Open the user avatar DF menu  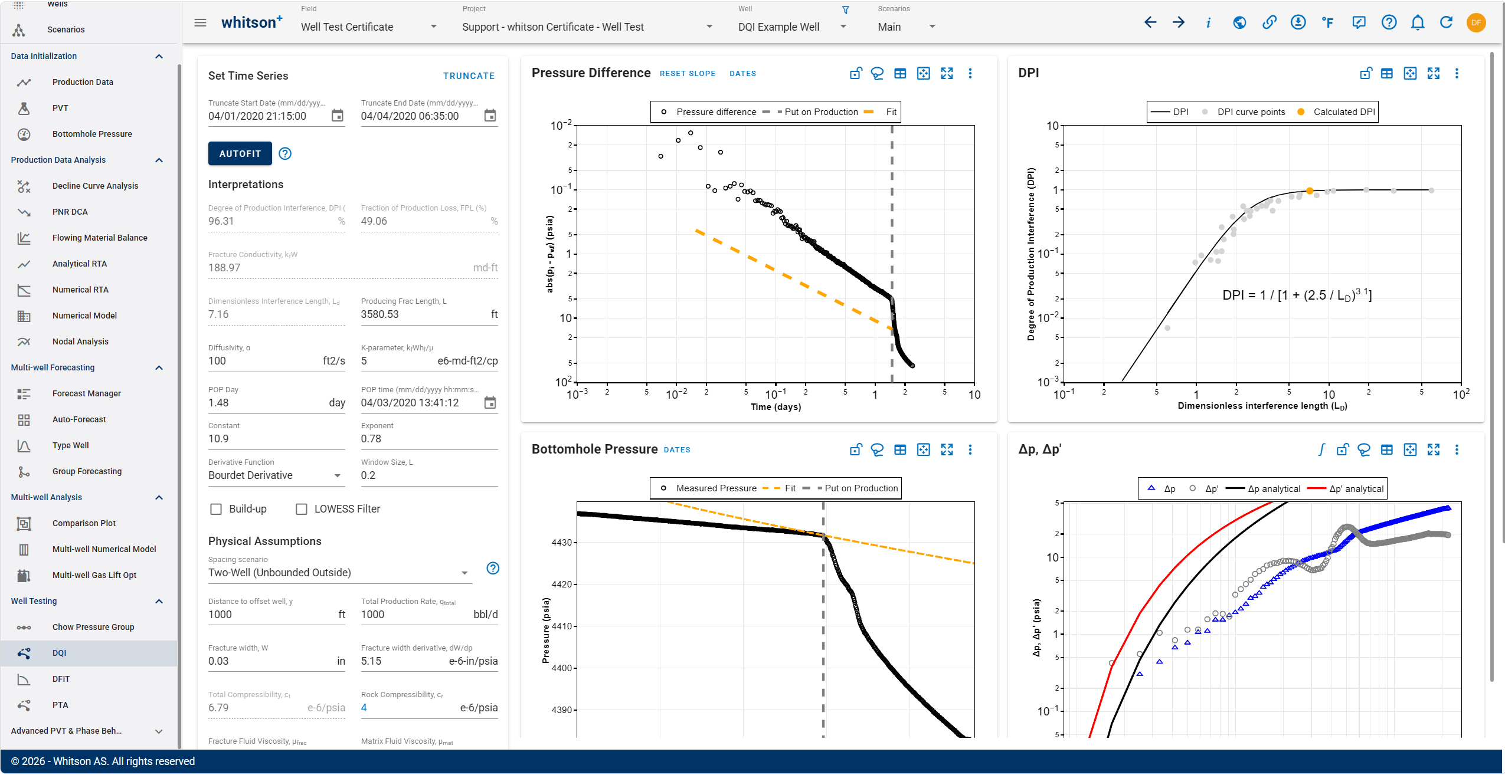coord(1476,23)
